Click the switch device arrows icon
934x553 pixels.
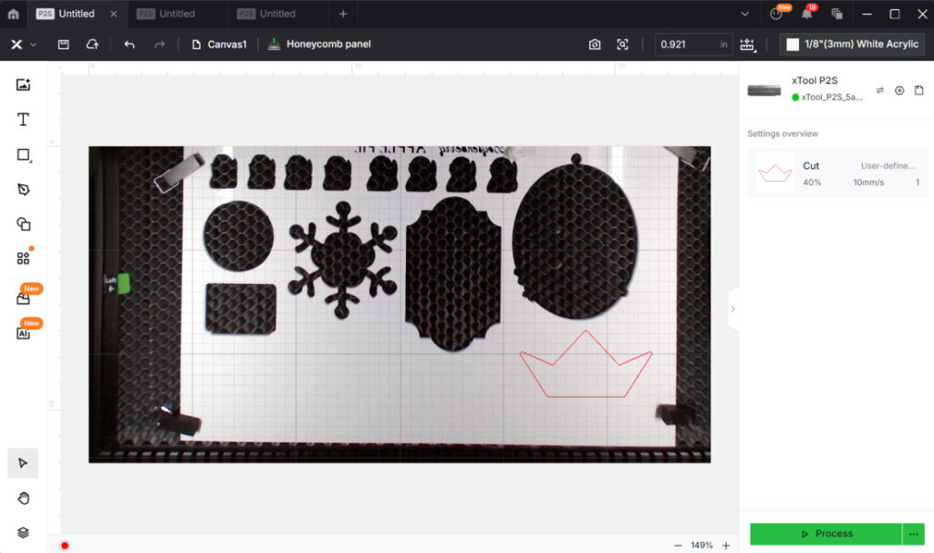pos(879,90)
